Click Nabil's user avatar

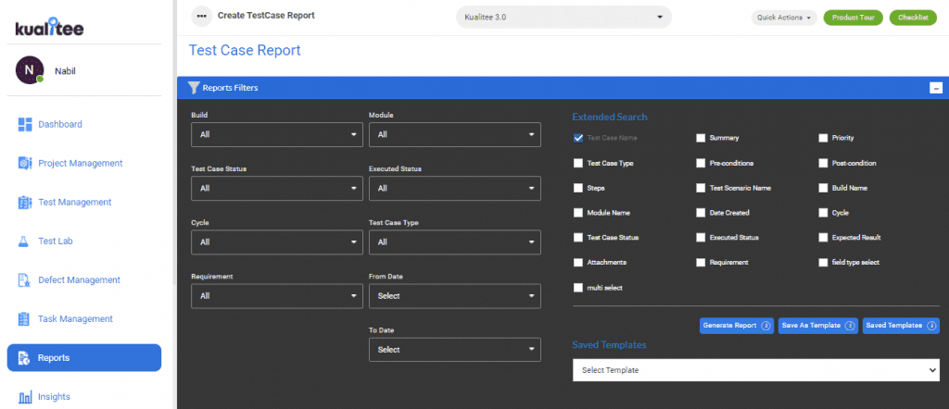(30, 70)
